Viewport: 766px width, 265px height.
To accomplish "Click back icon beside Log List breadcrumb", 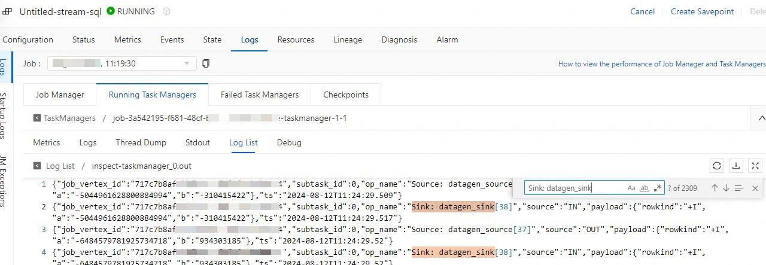I will tap(37, 166).
